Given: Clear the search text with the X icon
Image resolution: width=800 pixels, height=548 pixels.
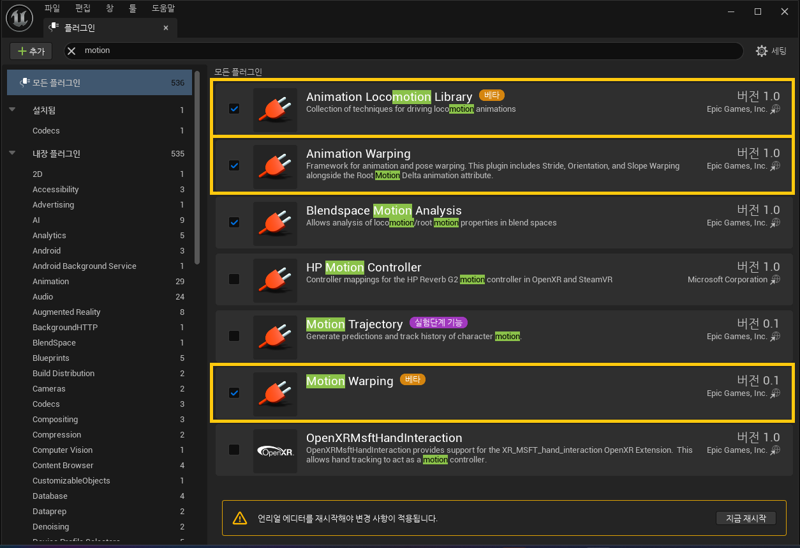Looking at the screenshot, I should tap(71, 51).
